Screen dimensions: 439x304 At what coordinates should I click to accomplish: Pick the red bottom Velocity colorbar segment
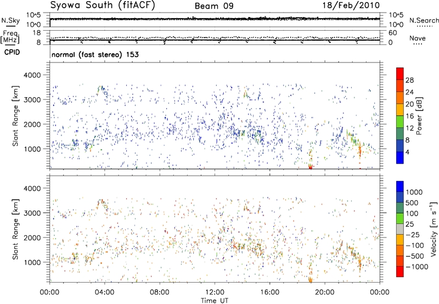[400, 272]
